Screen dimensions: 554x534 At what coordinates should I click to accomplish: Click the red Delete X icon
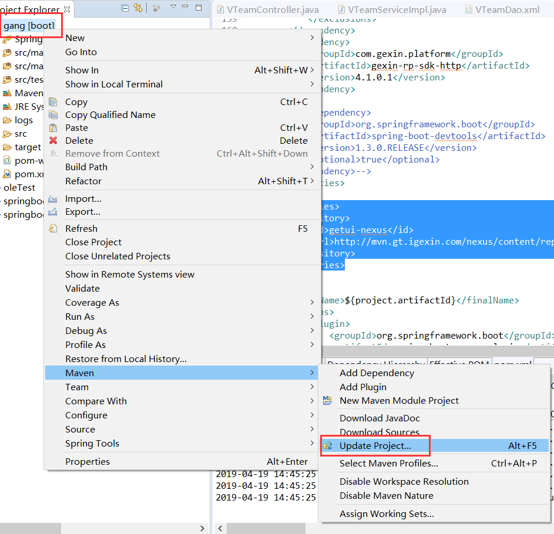pyautogui.click(x=53, y=140)
